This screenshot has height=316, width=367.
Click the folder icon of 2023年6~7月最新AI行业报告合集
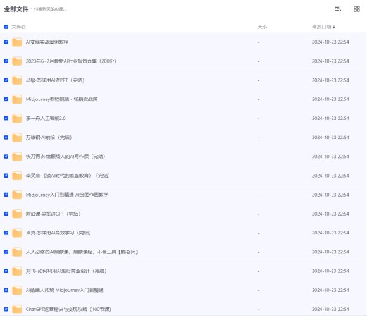pyautogui.click(x=17, y=61)
